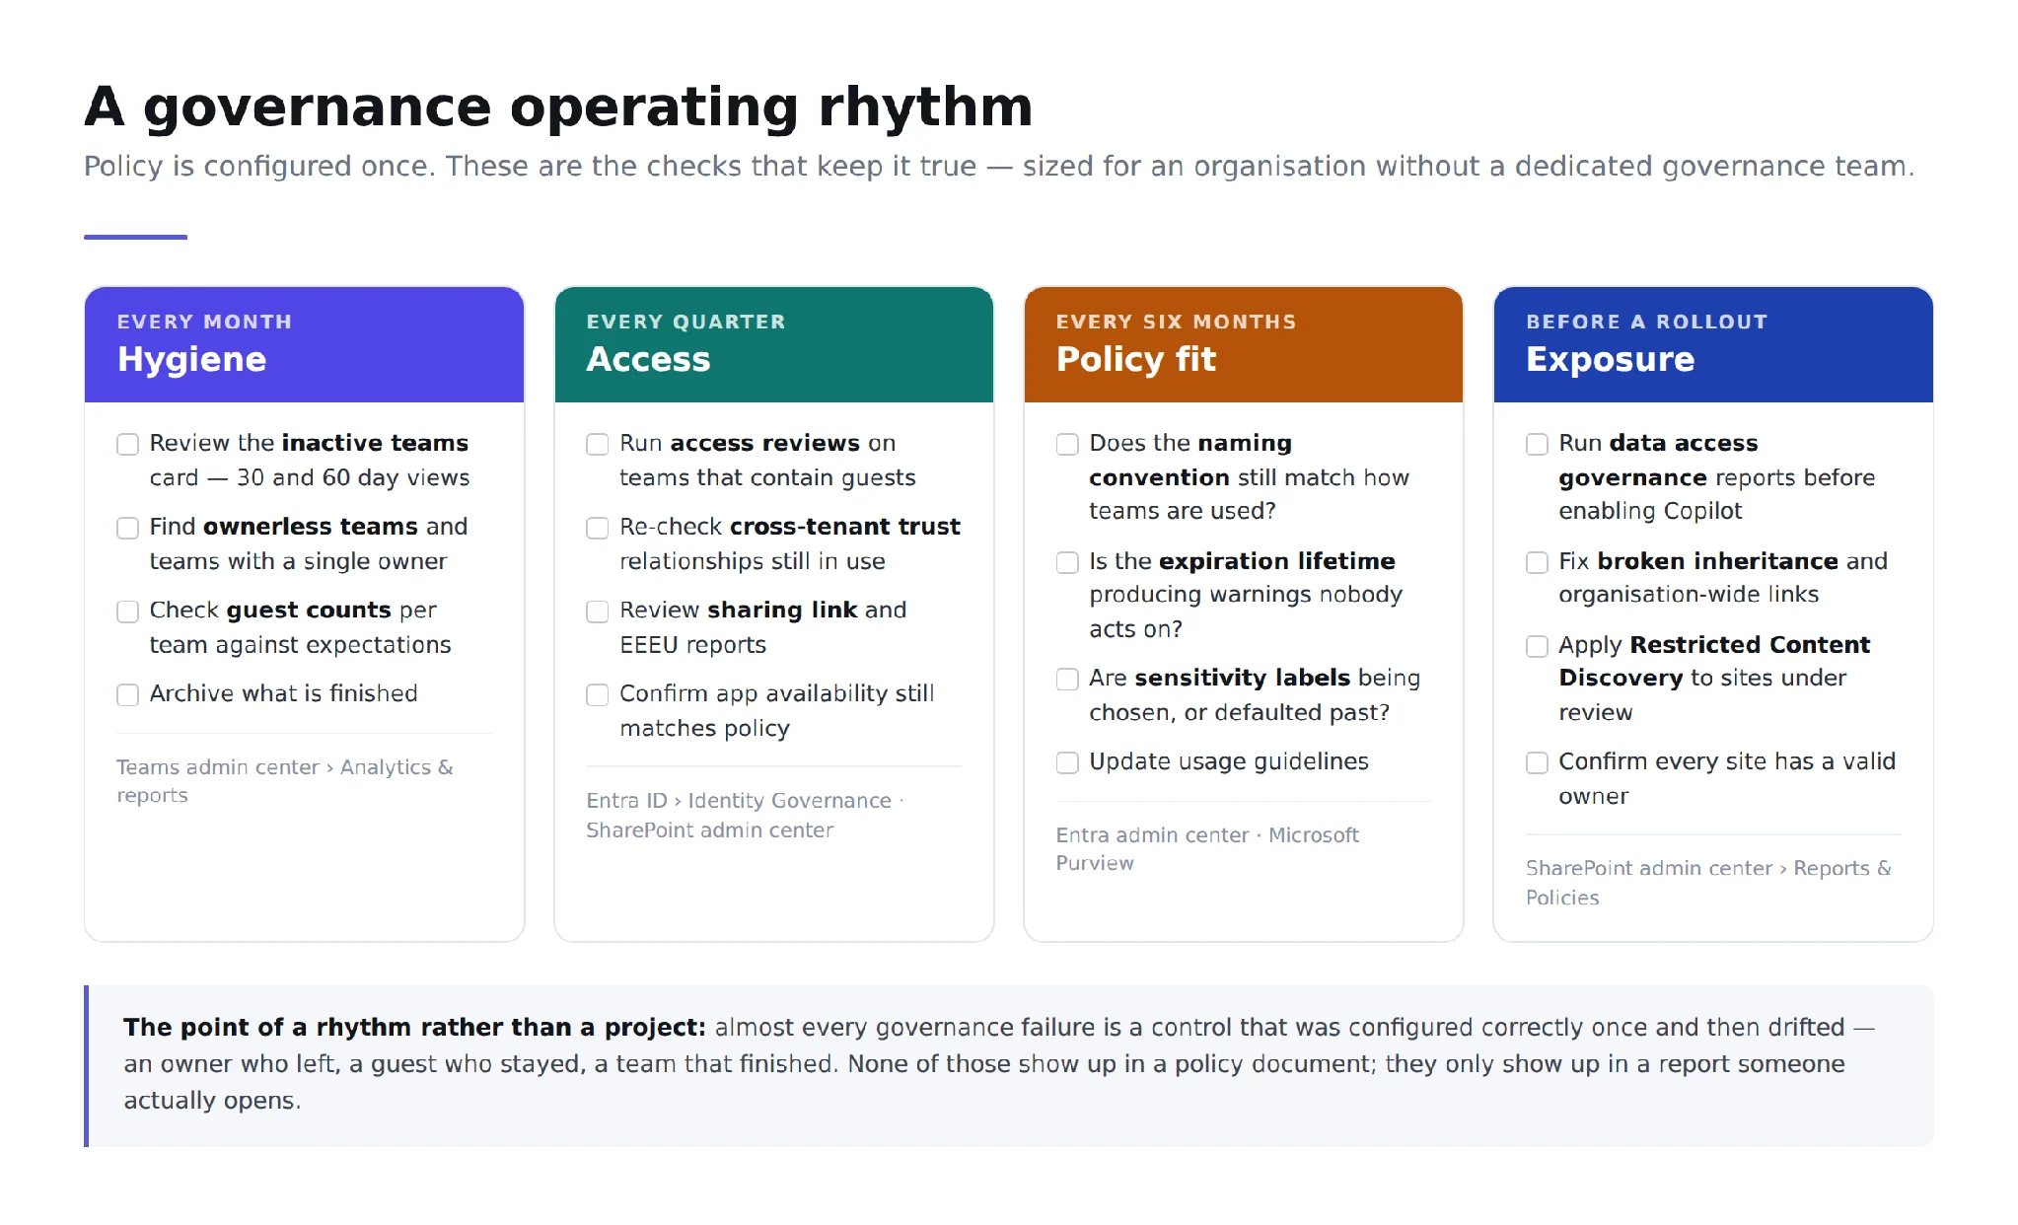
Task: Tick the Review inactive teams card checkbox
Action: tap(127, 445)
